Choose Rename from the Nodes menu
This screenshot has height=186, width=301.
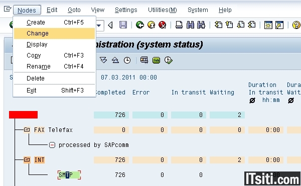pyautogui.click(x=55, y=66)
